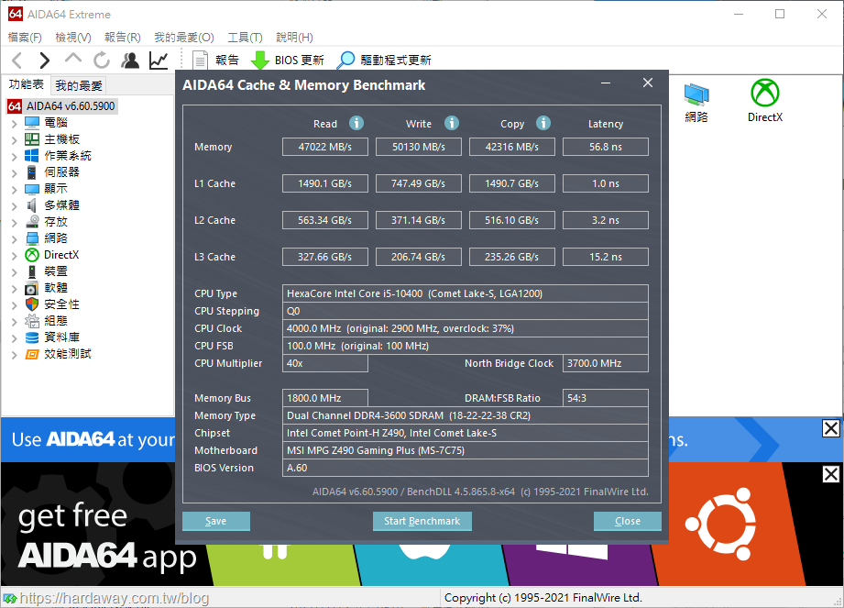Open the 檔案(F) menu
Image resolution: width=844 pixels, height=608 pixels.
coord(25,38)
